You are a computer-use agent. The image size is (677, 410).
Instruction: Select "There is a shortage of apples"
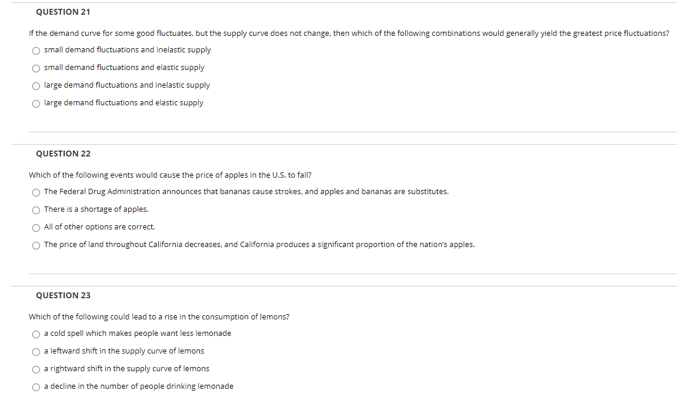pos(36,210)
